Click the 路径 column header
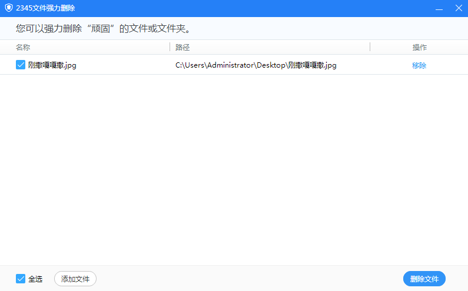468x291 pixels. 182,47
